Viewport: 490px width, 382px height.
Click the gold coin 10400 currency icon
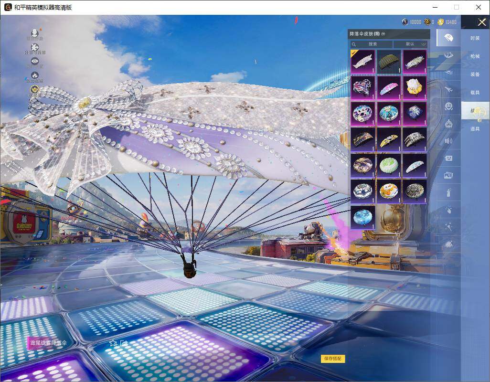point(441,22)
